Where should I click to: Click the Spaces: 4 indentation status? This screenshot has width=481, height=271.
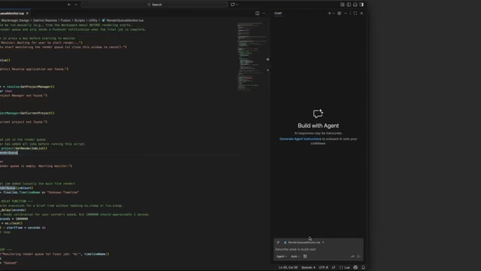[308, 267]
